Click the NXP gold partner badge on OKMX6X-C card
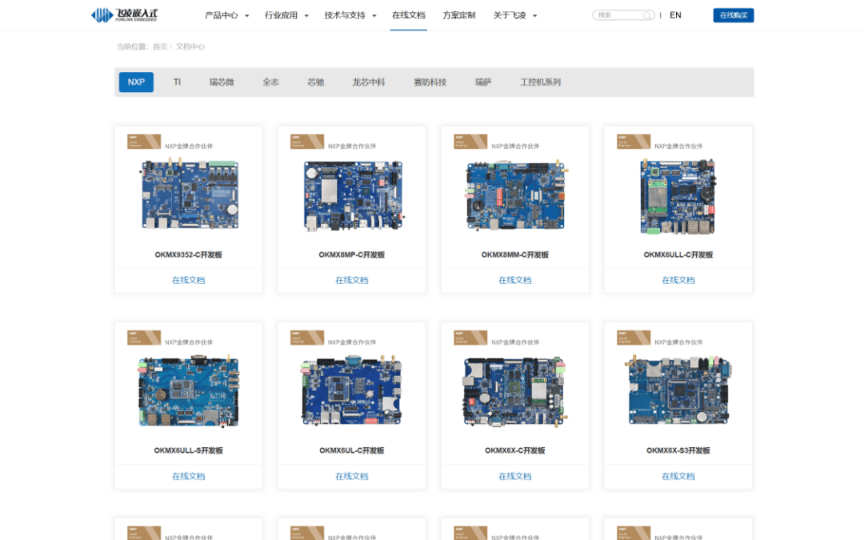Viewport: 864px width, 540px height. (470, 338)
